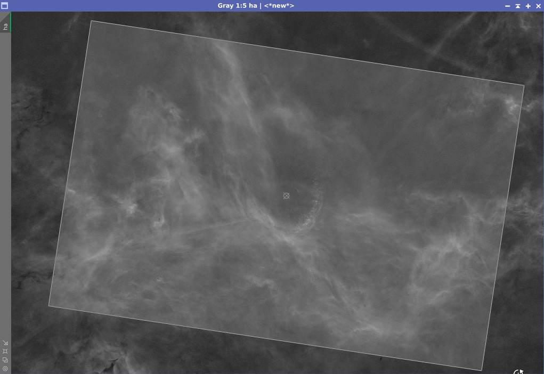544x374 pixels.
Task: Select the 'ha' view tab
Action: click(x=5, y=27)
